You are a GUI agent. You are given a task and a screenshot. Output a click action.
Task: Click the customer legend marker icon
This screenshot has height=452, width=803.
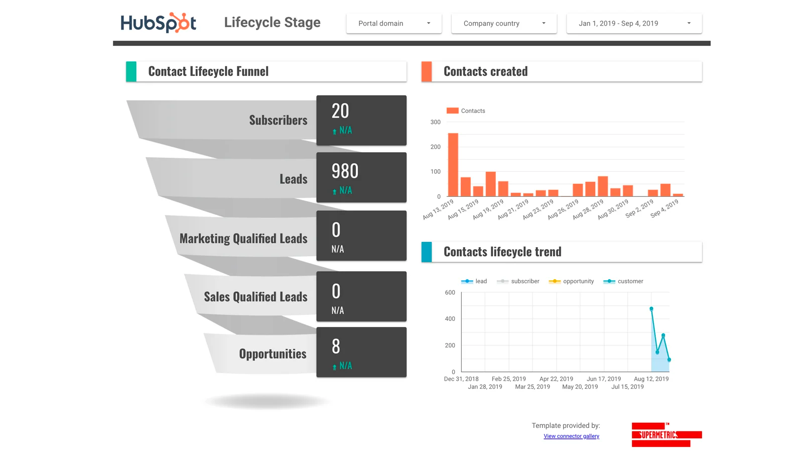pyautogui.click(x=609, y=281)
